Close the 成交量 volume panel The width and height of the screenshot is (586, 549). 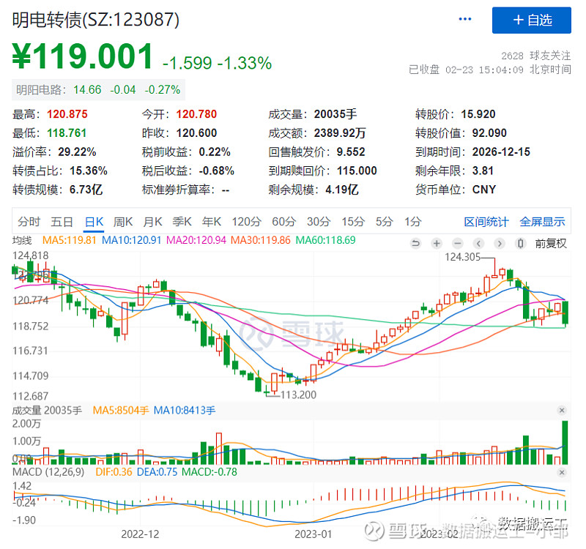(x=561, y=411)
